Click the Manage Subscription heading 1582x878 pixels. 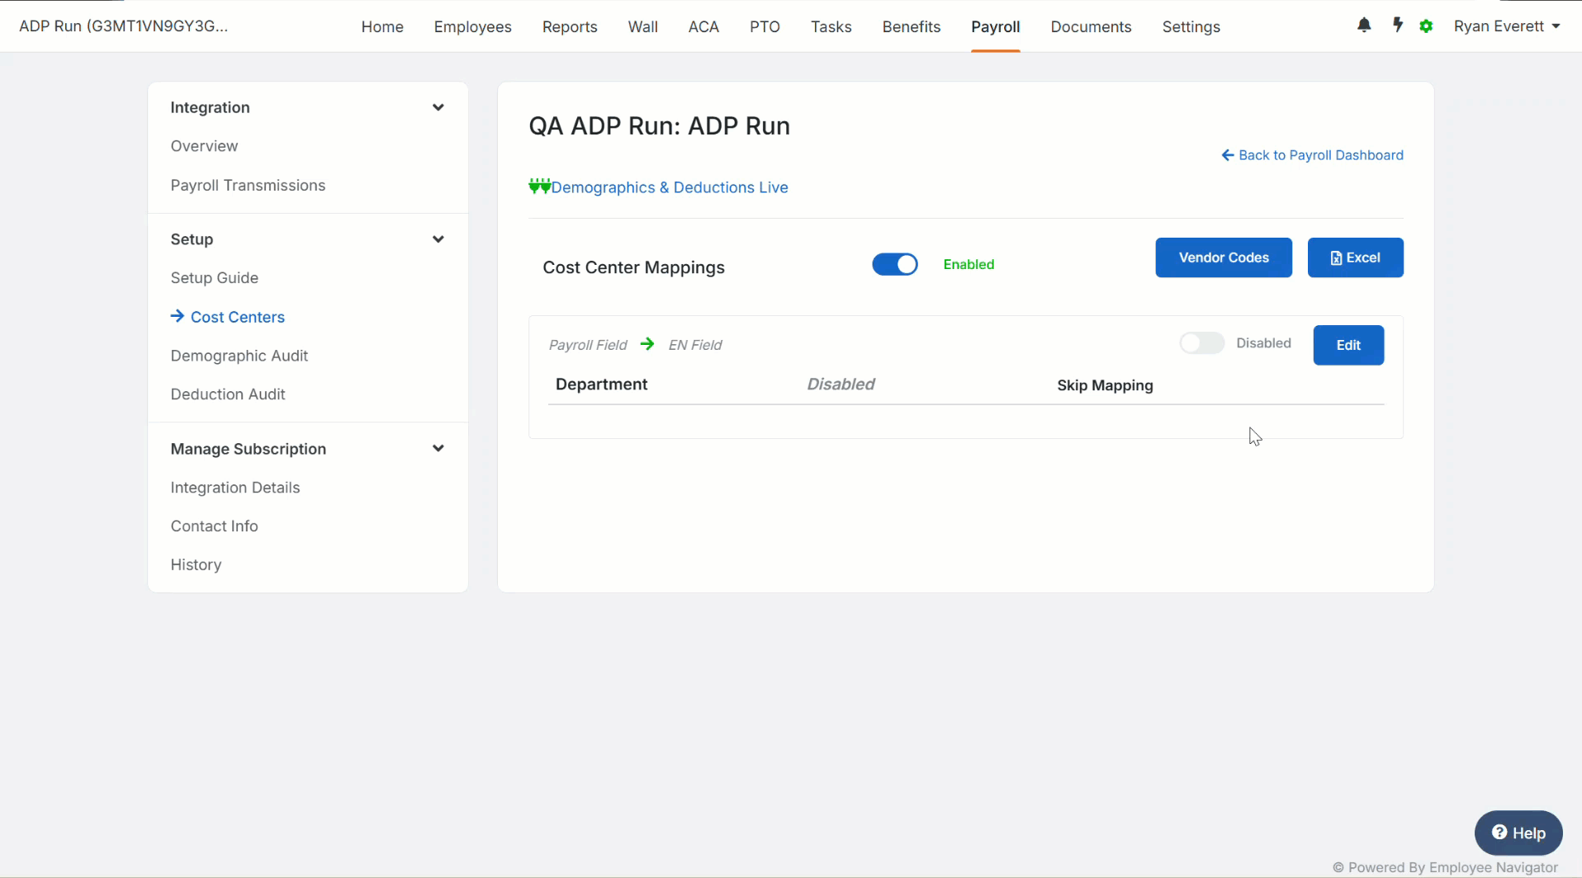[x=249, y=449]
